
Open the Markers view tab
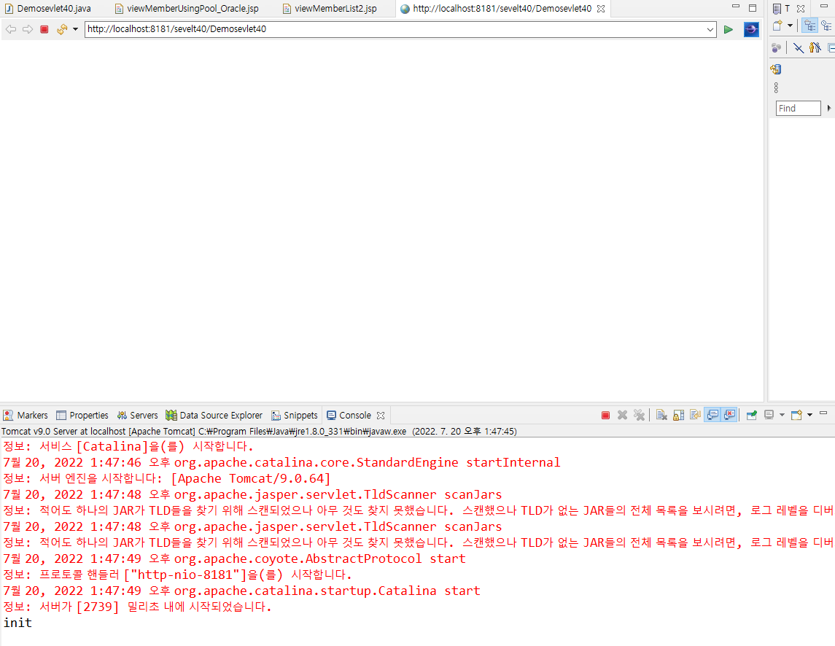[x=26, y=416]
